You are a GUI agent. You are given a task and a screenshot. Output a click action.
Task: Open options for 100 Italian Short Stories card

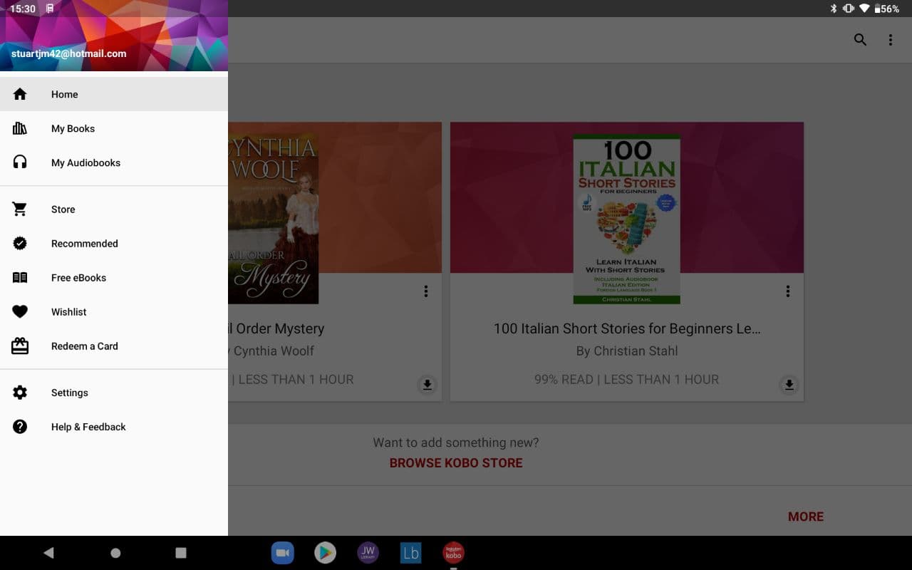787,291
